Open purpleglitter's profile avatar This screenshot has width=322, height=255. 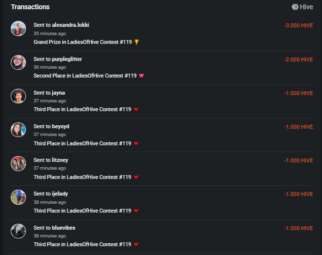pyautogui.click(x=18, y=62)
